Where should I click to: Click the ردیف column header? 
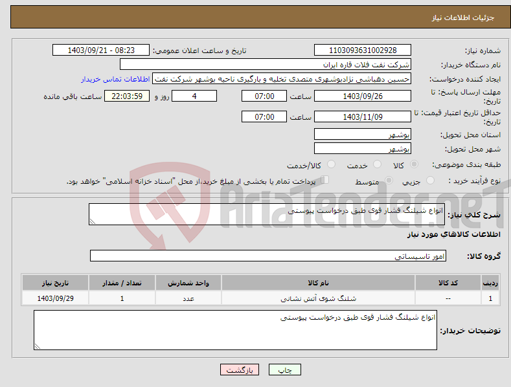point(490,283)
